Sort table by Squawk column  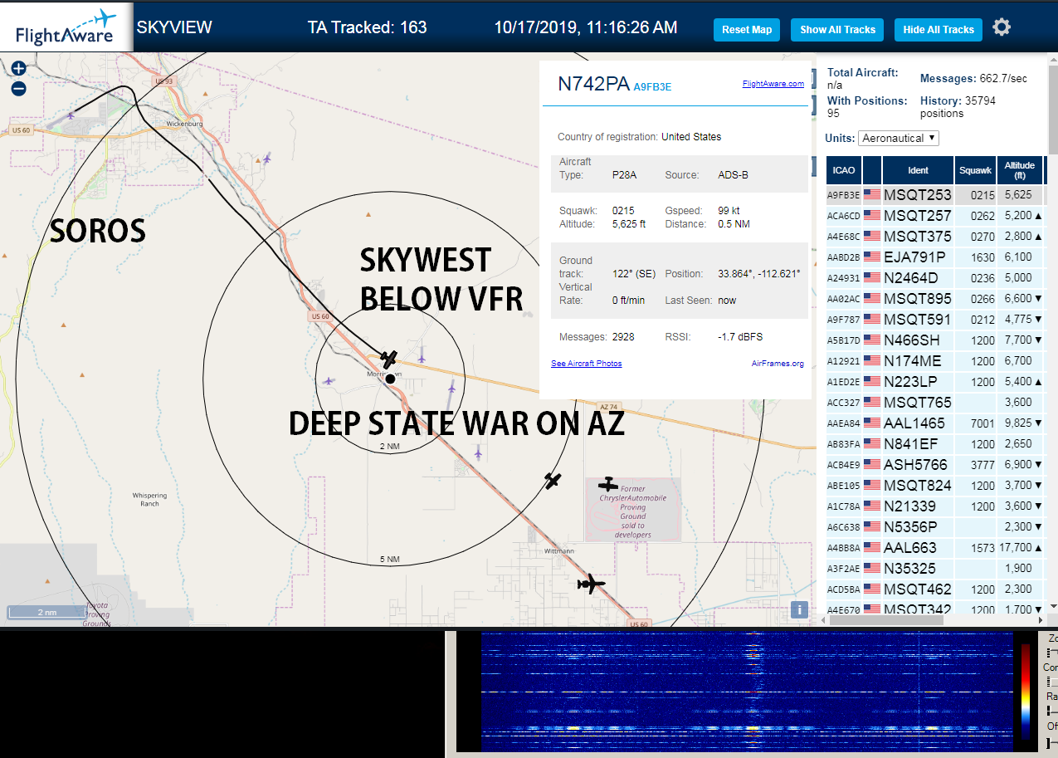click(x=975, y=170)
